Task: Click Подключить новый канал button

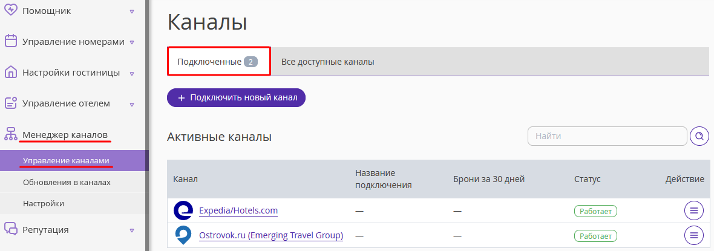Action: coord(237,97)
